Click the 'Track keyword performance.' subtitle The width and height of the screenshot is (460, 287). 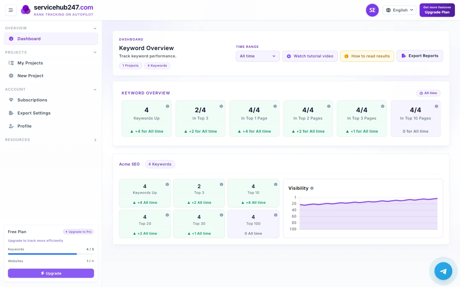(x=148, y=56)
